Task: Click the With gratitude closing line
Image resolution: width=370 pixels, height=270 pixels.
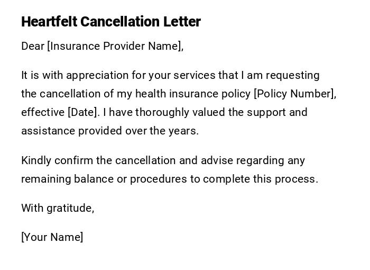Action: pos(58,208)
